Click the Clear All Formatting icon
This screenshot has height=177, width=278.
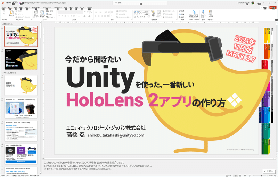click(91, 12)
